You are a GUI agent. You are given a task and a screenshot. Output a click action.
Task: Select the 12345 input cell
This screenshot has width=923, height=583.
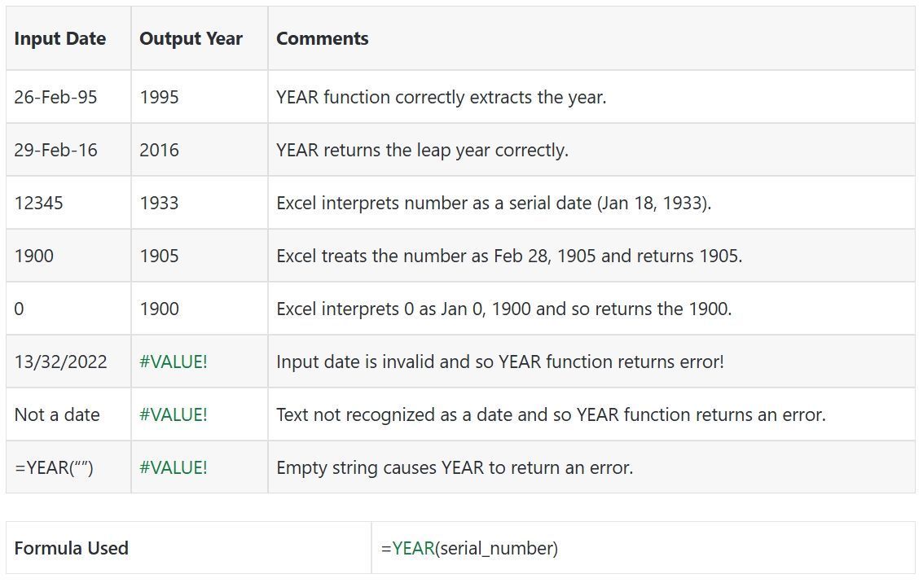[38, 203]
